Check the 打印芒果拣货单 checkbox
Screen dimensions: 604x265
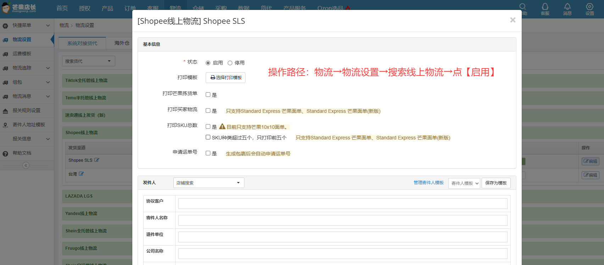click(208, 94)
